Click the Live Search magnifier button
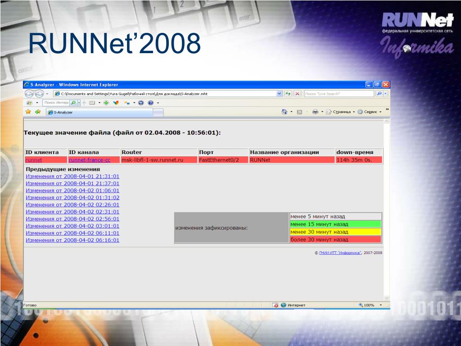The height and width of the screenshot is (346, 461). (x=379, y=94)
